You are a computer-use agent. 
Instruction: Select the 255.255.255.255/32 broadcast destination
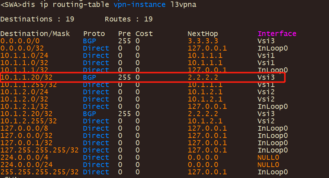(x=39, y=172)
